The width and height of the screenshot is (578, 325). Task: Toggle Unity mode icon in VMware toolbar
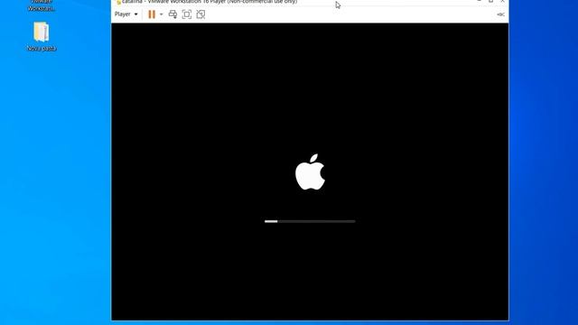pyautogui.click(x=200, y=14)
